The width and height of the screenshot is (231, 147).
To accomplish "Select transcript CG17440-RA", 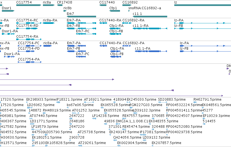I will pos(103,23).
